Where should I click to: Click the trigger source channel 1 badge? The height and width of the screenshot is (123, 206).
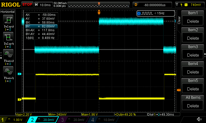[186, 5]
